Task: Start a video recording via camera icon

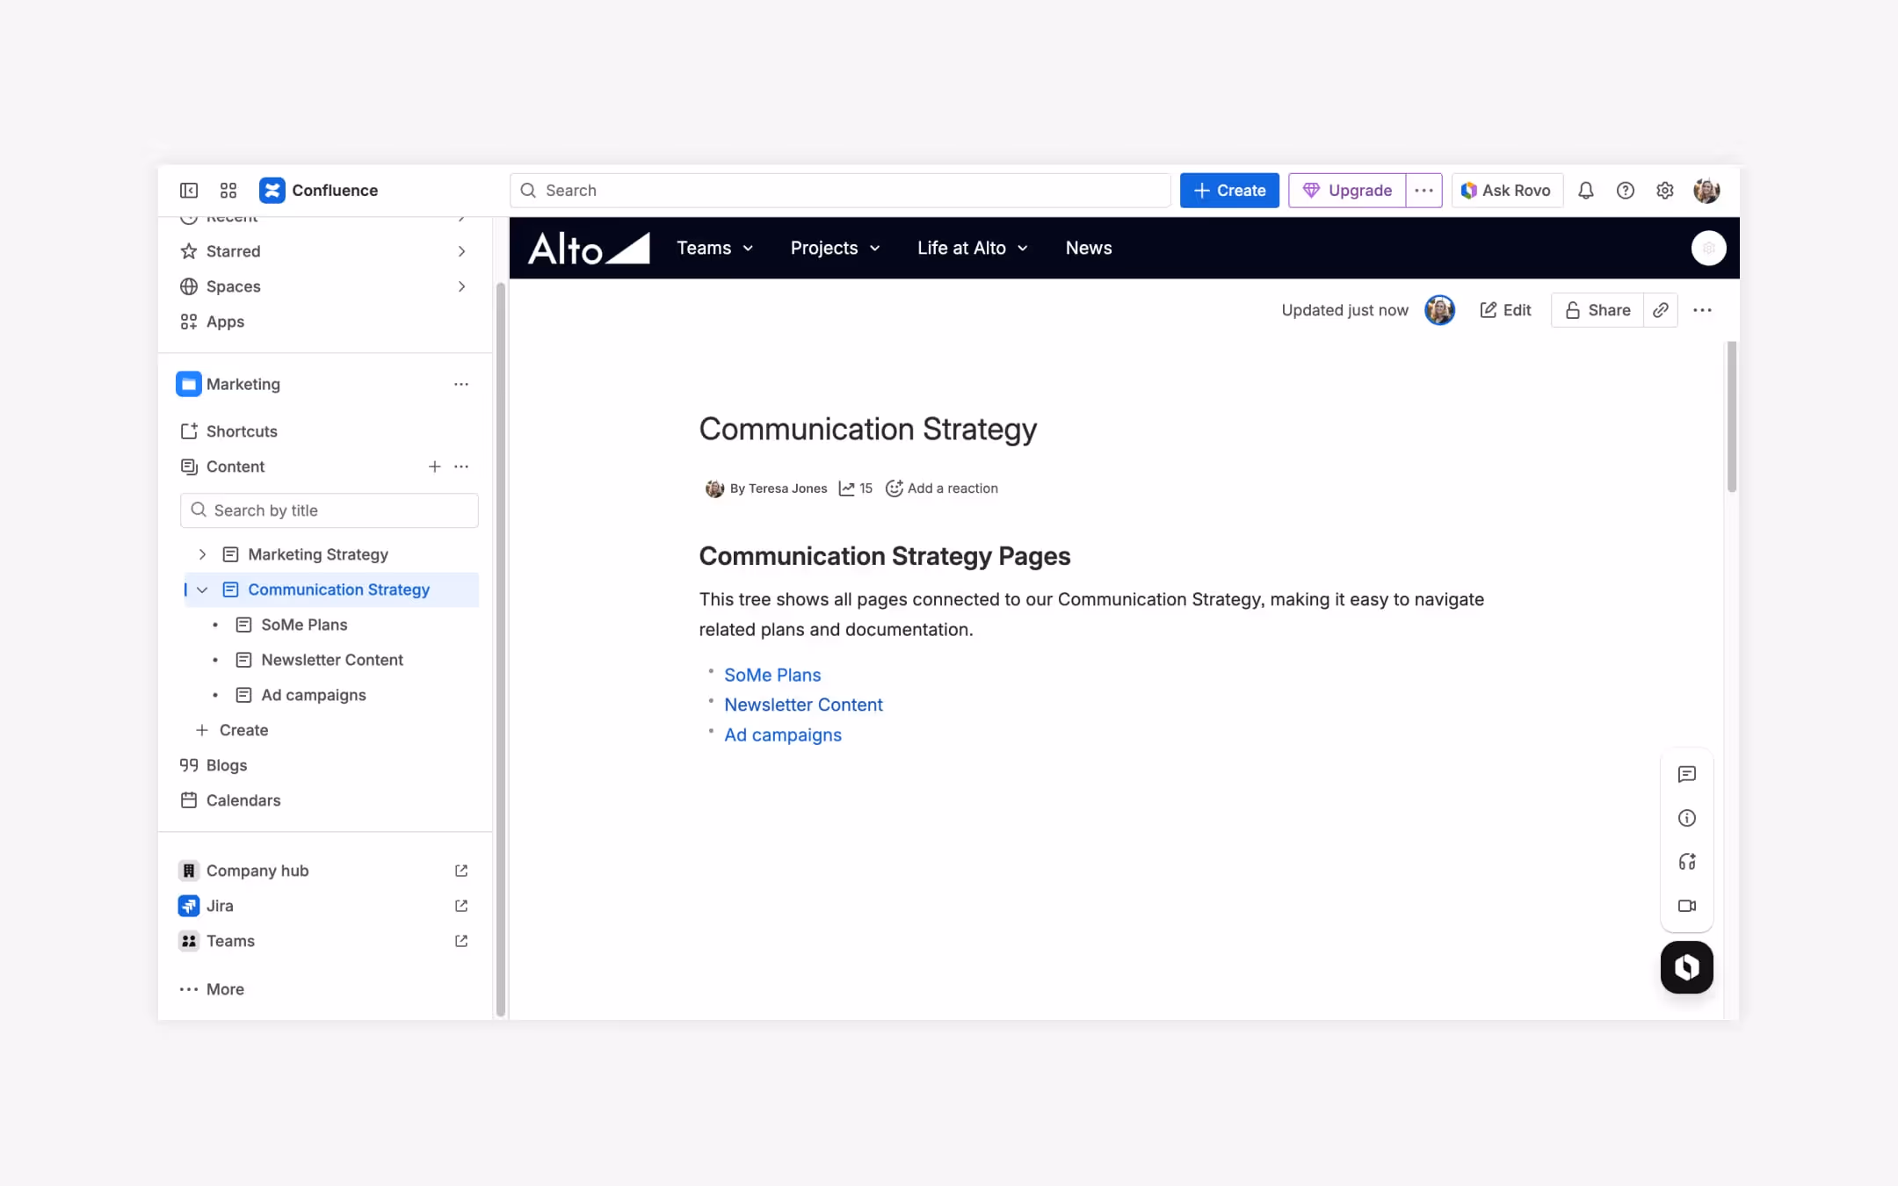Action: tap(1688, 906)
